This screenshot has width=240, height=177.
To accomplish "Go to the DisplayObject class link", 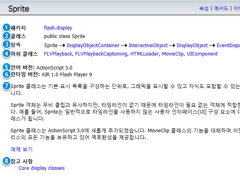I will click(192, 46).
